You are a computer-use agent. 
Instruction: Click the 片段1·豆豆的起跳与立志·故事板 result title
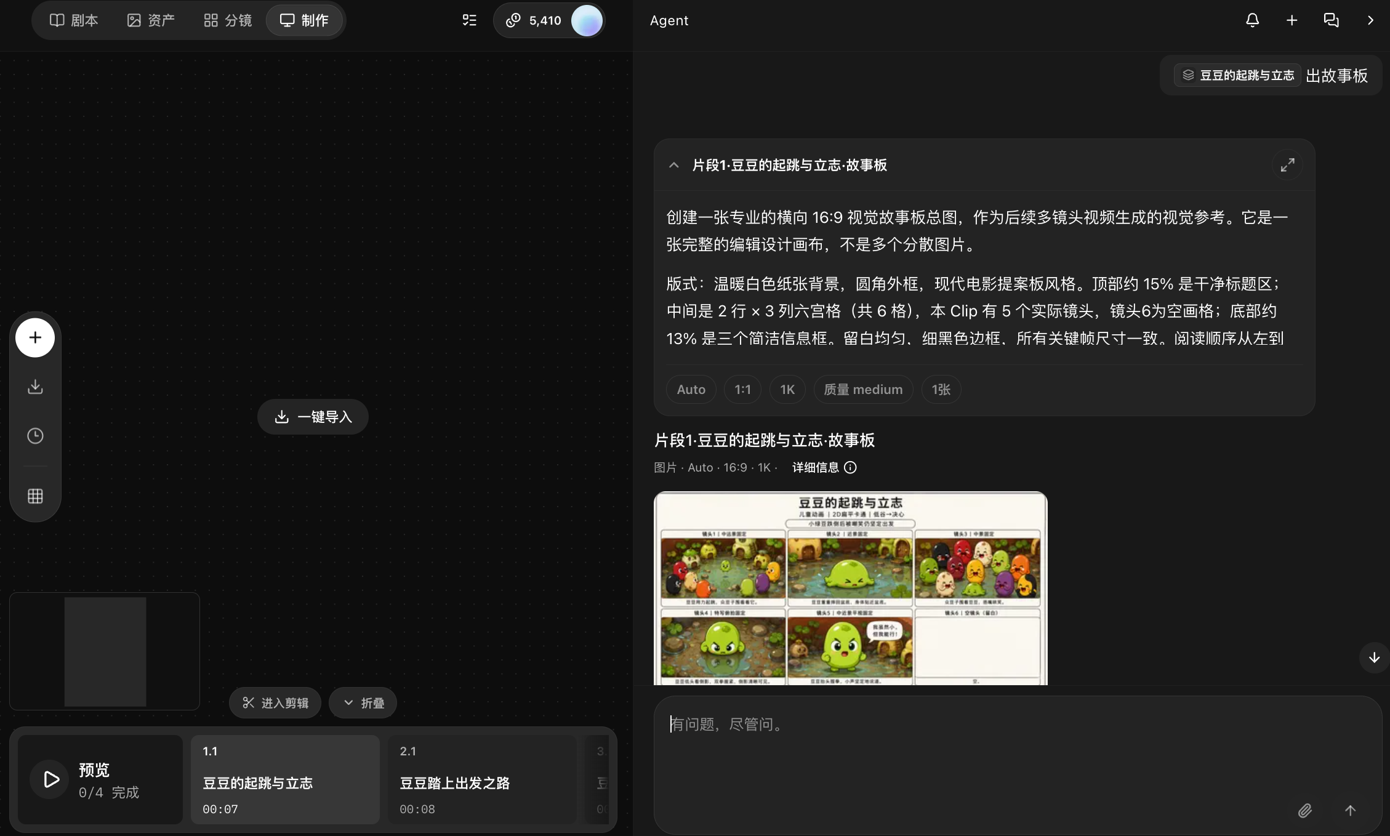[764, 440]
